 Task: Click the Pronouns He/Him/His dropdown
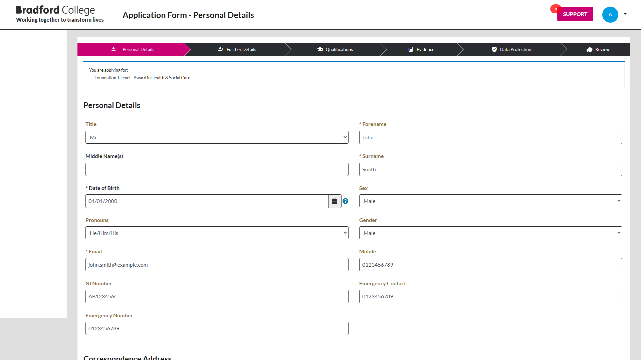[217, 233]
